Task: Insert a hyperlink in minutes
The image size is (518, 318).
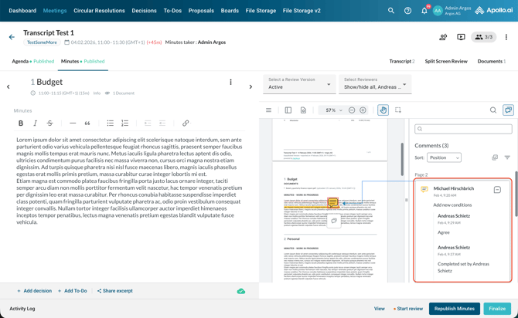Action: coord(186,123)
